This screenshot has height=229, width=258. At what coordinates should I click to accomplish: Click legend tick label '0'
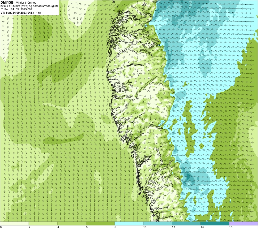coord(1,227)
